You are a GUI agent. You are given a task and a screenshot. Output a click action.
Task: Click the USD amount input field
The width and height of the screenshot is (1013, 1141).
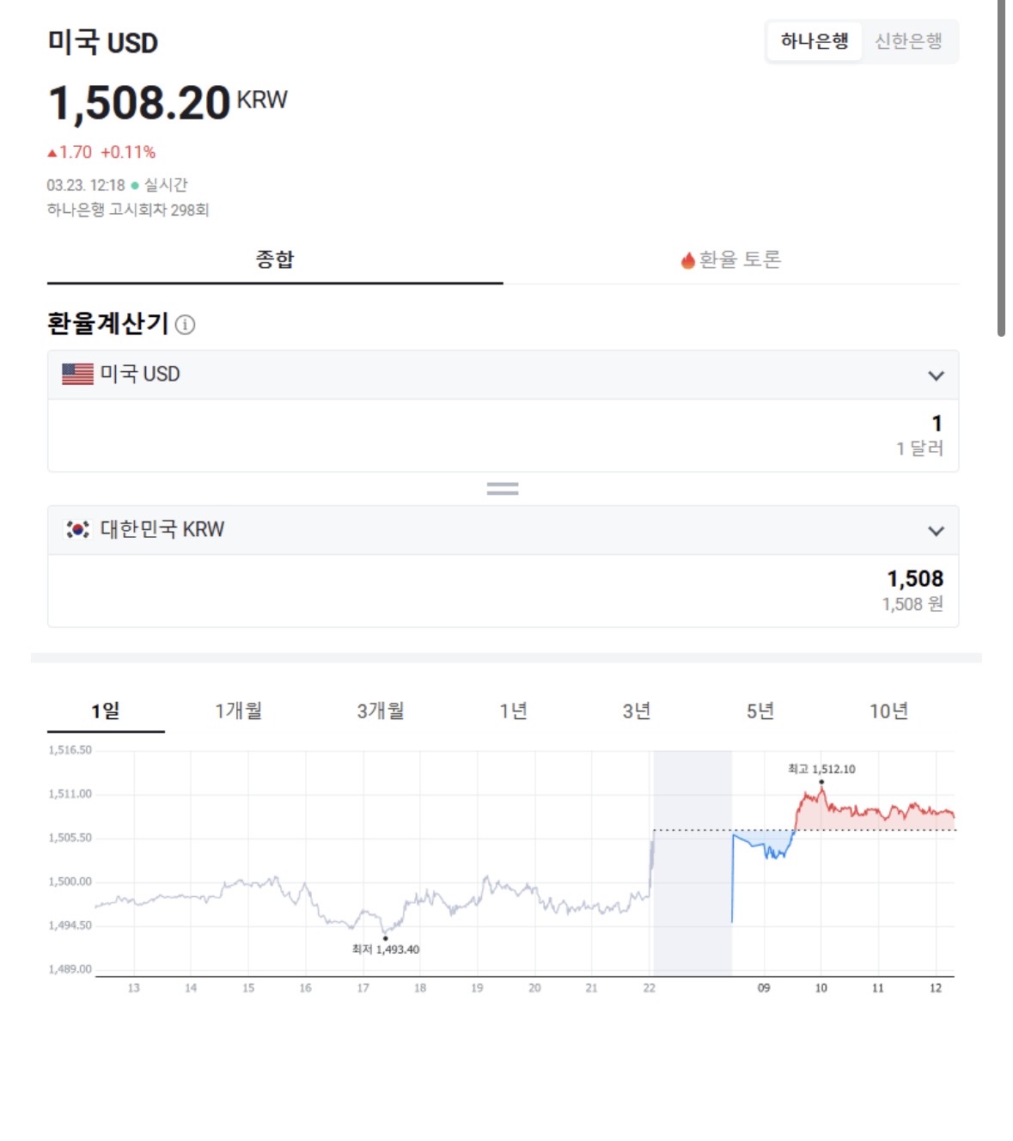pyautogui.click(x=503, y=436)
